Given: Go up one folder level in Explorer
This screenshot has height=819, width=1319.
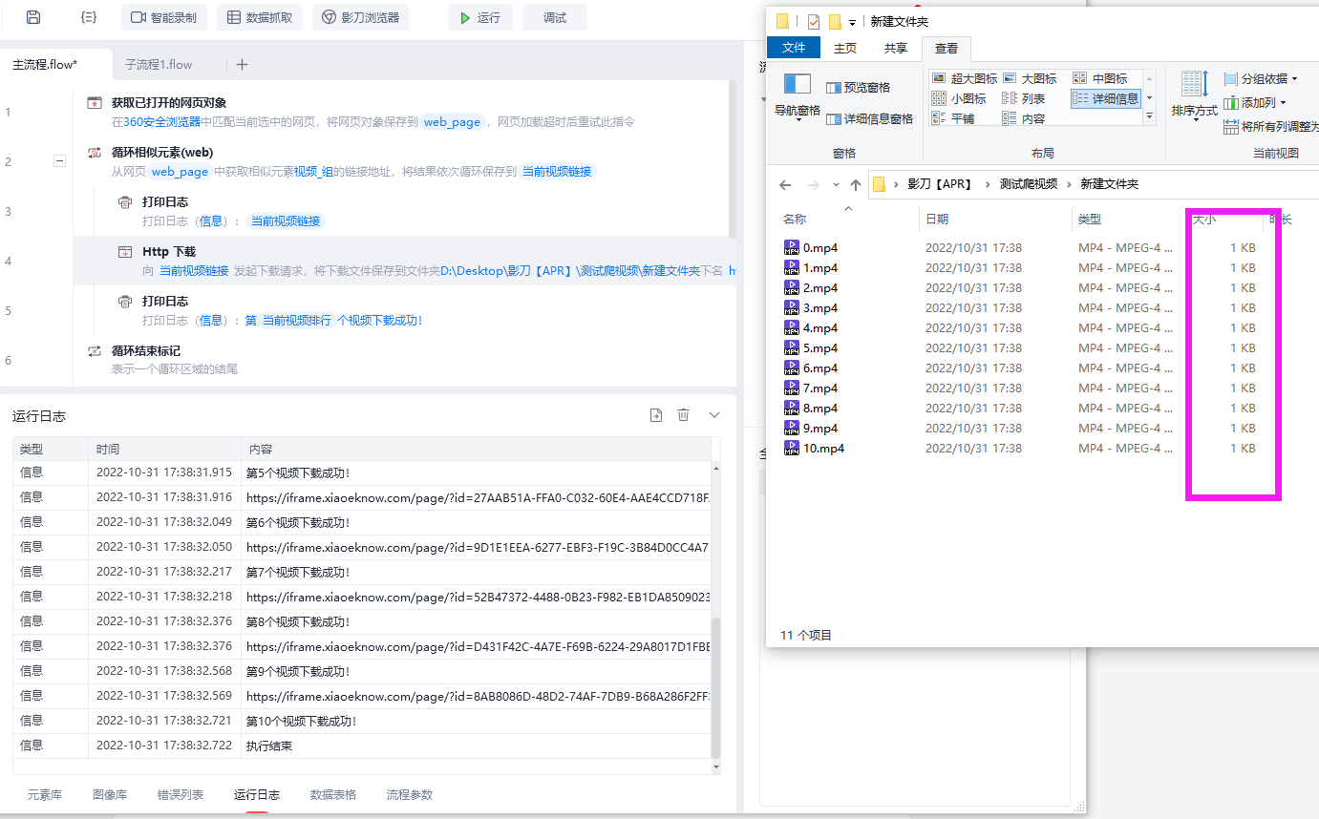Looking at the screenshot, I should [x=855, y=184].
